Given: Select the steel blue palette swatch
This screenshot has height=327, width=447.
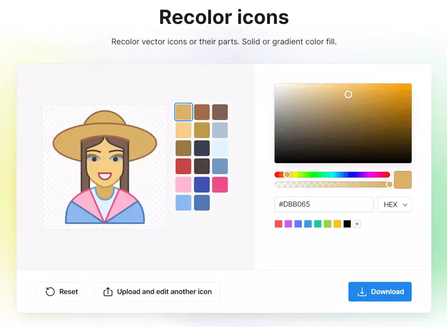Looking at the screenshot, I should point(220,166).
